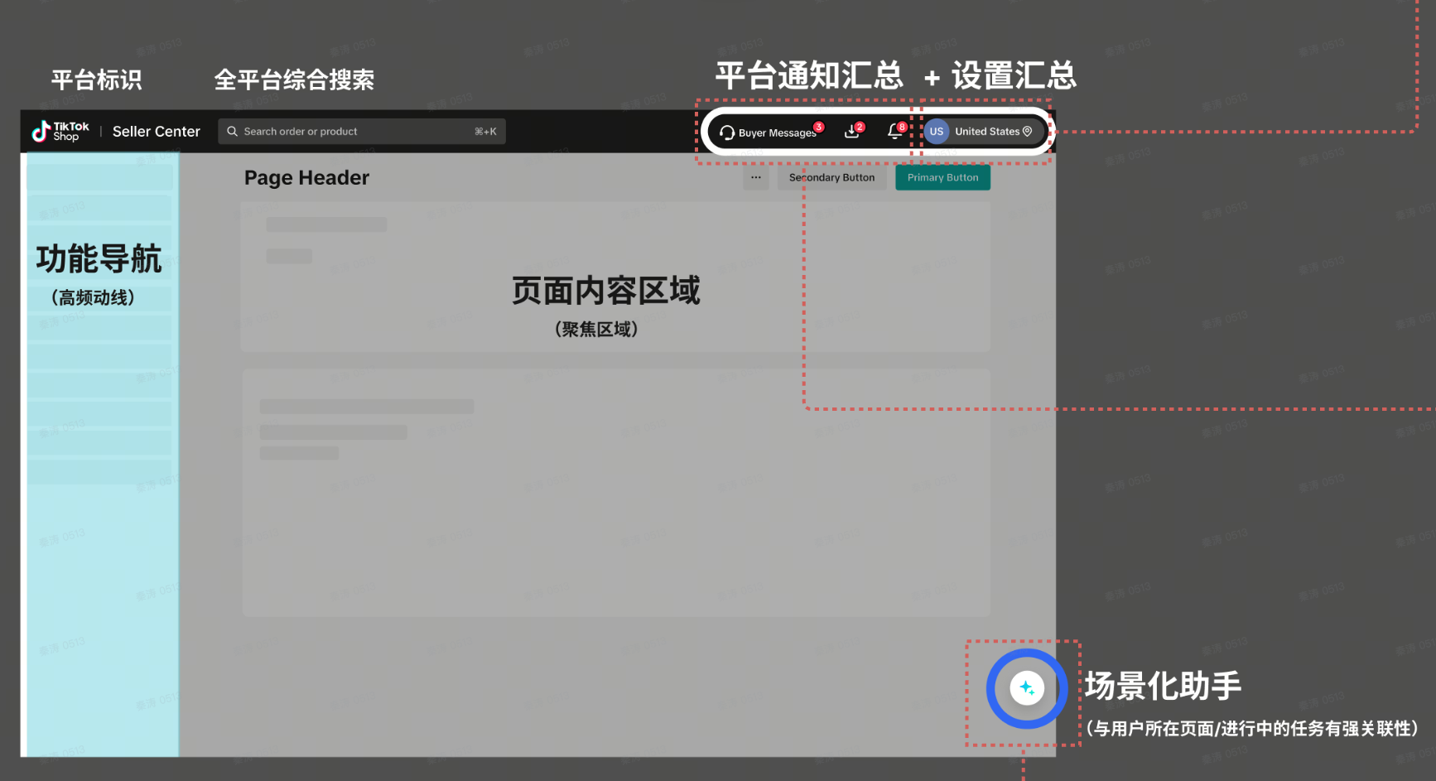This screenshot has height=781, width=1436.
Task: Click the Seller Center title text
Action: 156,132
